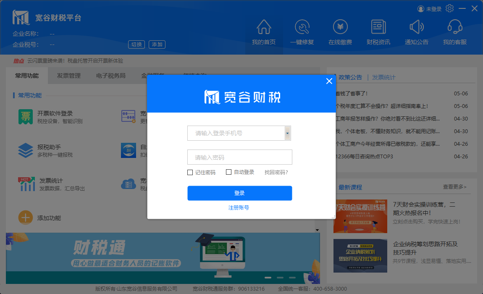
Task: Open the 财税资讯 news icon
Action: [x=378, y=27]
